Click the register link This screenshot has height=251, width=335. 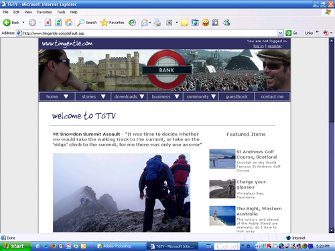pos(275,46)
